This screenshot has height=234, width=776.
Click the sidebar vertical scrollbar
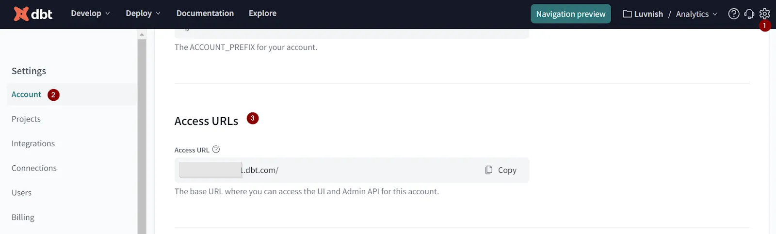point(142,136)
